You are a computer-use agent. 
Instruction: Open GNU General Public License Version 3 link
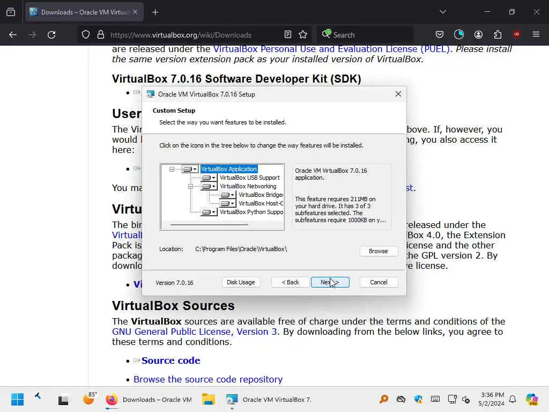[x=194, y=332]
